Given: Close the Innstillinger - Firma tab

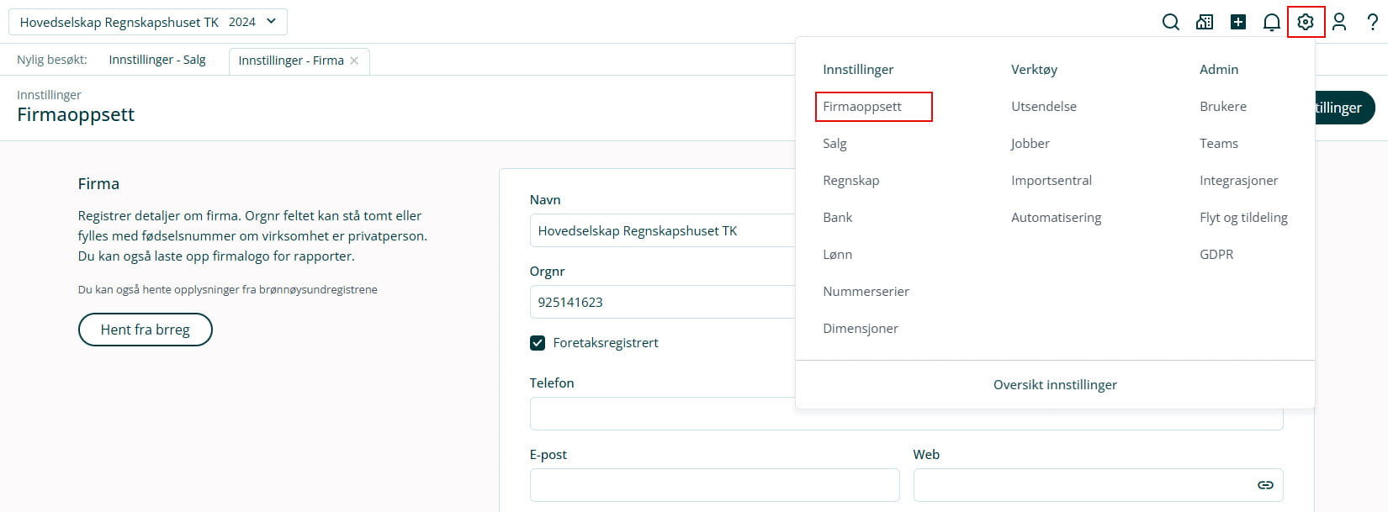Looking at the screenshot, I should (354, 61).
